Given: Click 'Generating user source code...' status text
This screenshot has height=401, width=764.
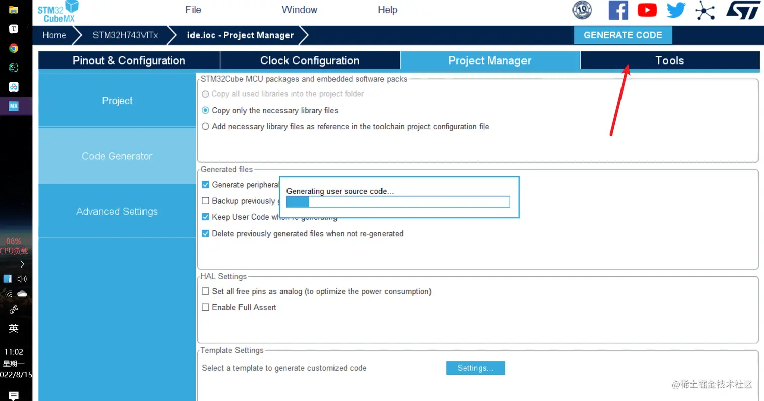Looking at the screenshot, I should coord(340,191).
